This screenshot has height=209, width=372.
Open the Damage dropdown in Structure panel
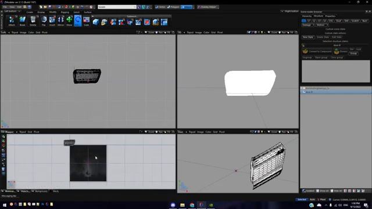click(x=308, y=25)
